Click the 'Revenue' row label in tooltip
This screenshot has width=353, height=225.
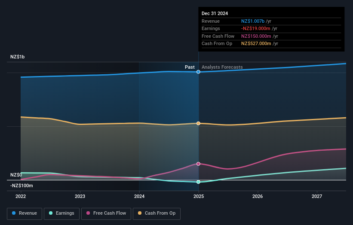(x=211, y=21)
